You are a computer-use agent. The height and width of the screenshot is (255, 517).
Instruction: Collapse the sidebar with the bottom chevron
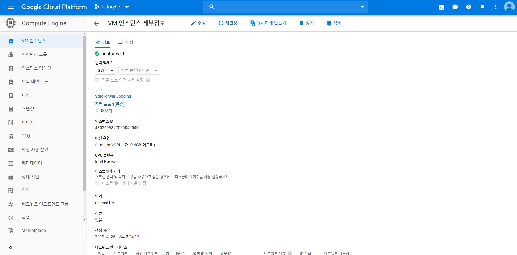11,248
